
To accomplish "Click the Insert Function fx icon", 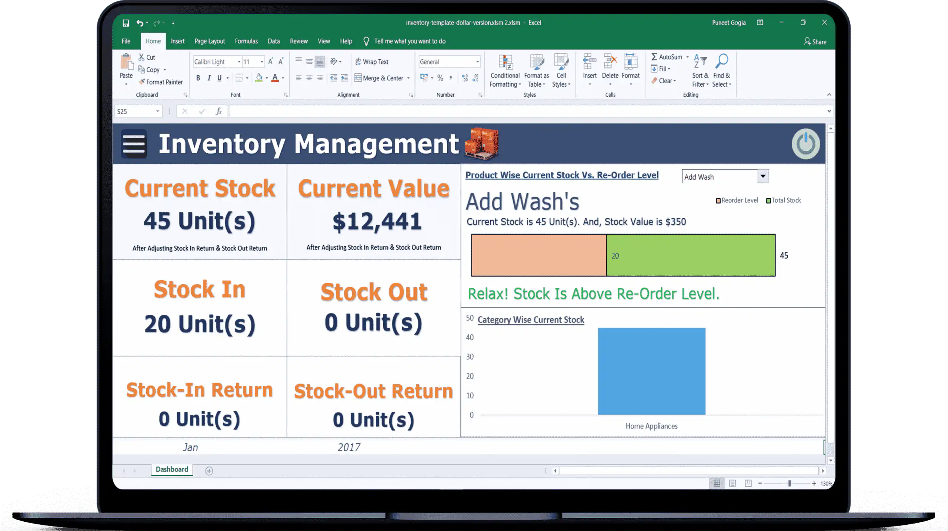I will tap(218, 111).
